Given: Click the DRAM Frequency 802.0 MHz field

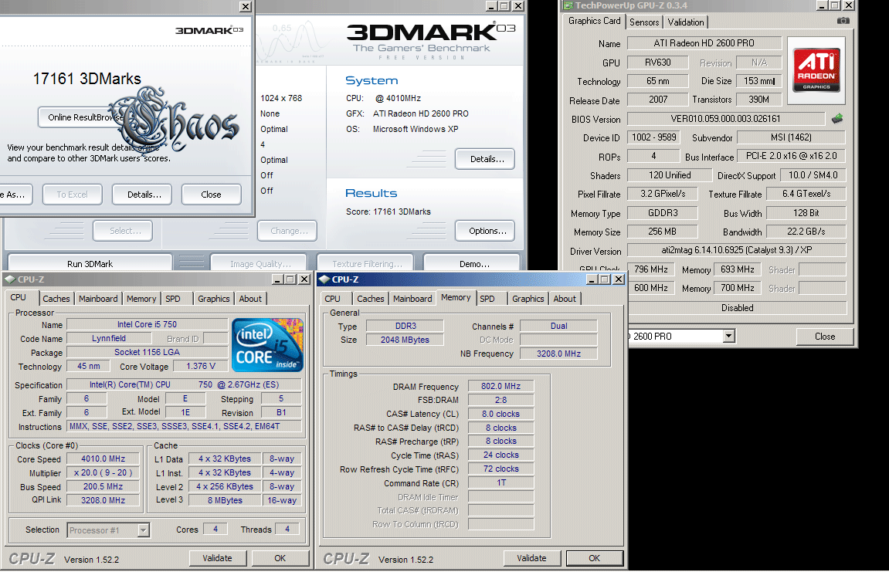Looking at the screenshot, I should tap(500, 386).
